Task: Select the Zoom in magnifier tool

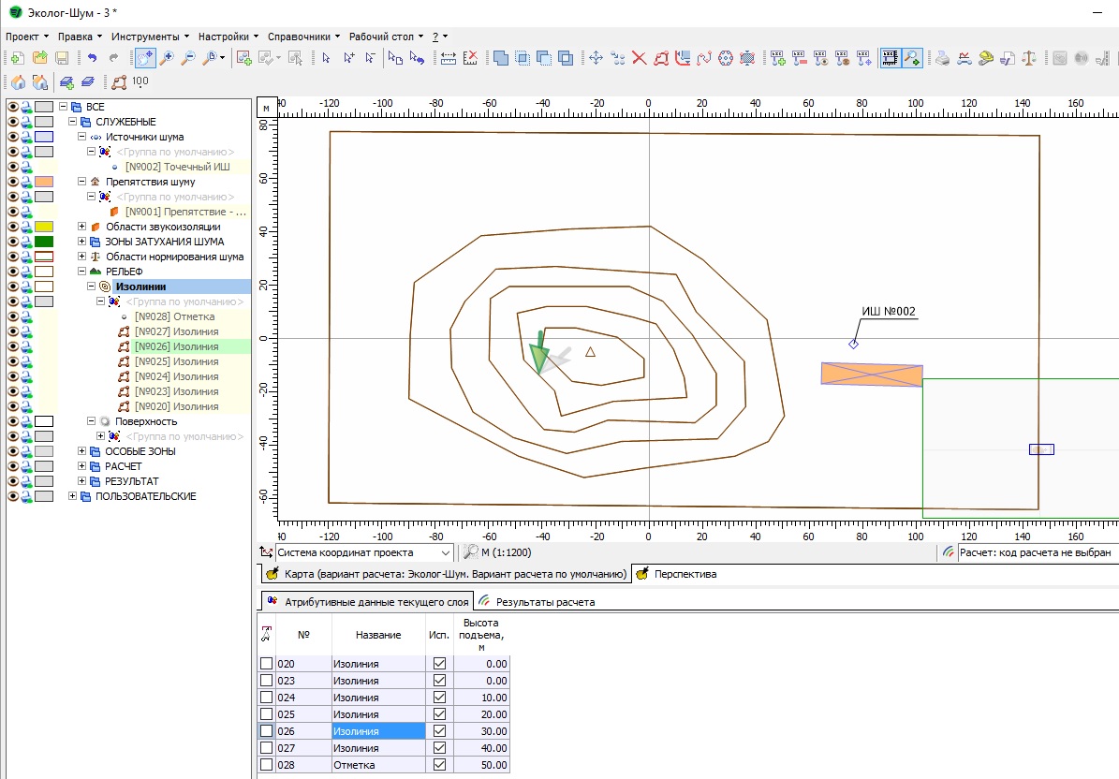Action: 168,58
